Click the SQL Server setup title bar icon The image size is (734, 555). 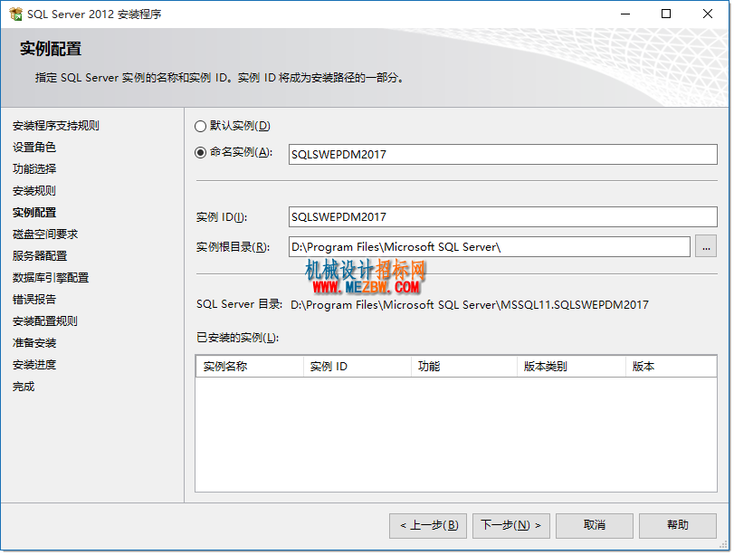click(15, 14)
